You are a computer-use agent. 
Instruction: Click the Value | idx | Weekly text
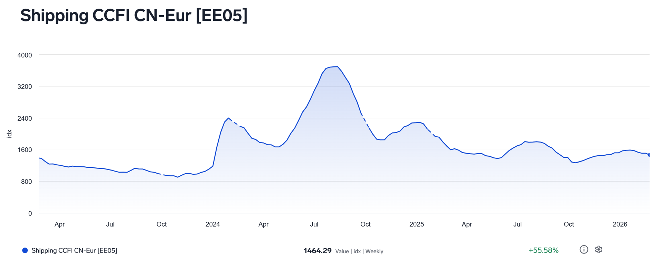tap(359, 251)
